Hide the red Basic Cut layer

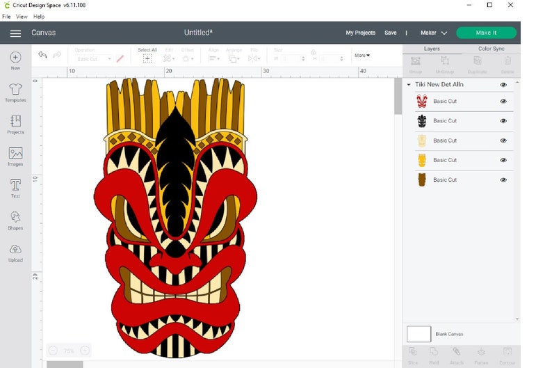click(503, 101)
